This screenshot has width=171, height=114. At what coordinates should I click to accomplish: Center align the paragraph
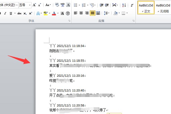pos(81,13)
